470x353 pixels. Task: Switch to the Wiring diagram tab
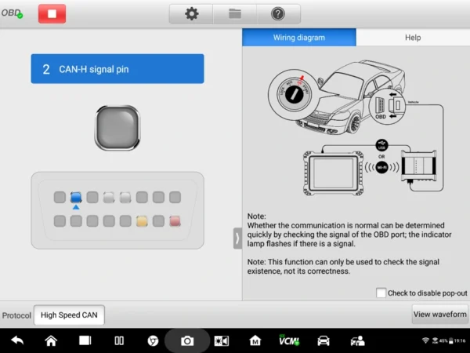(x=298, y=38)
